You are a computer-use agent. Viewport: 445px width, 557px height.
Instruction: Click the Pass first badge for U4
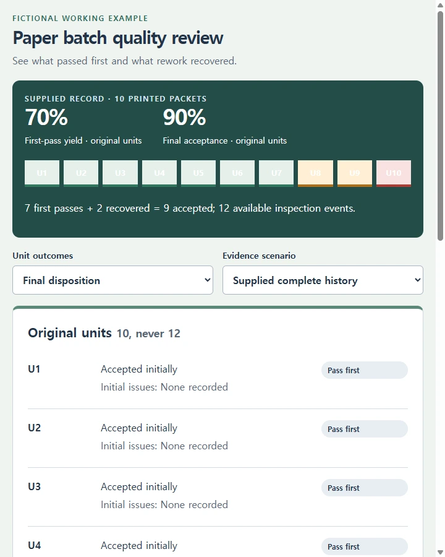pyautogui.click(x=365, y=546)
